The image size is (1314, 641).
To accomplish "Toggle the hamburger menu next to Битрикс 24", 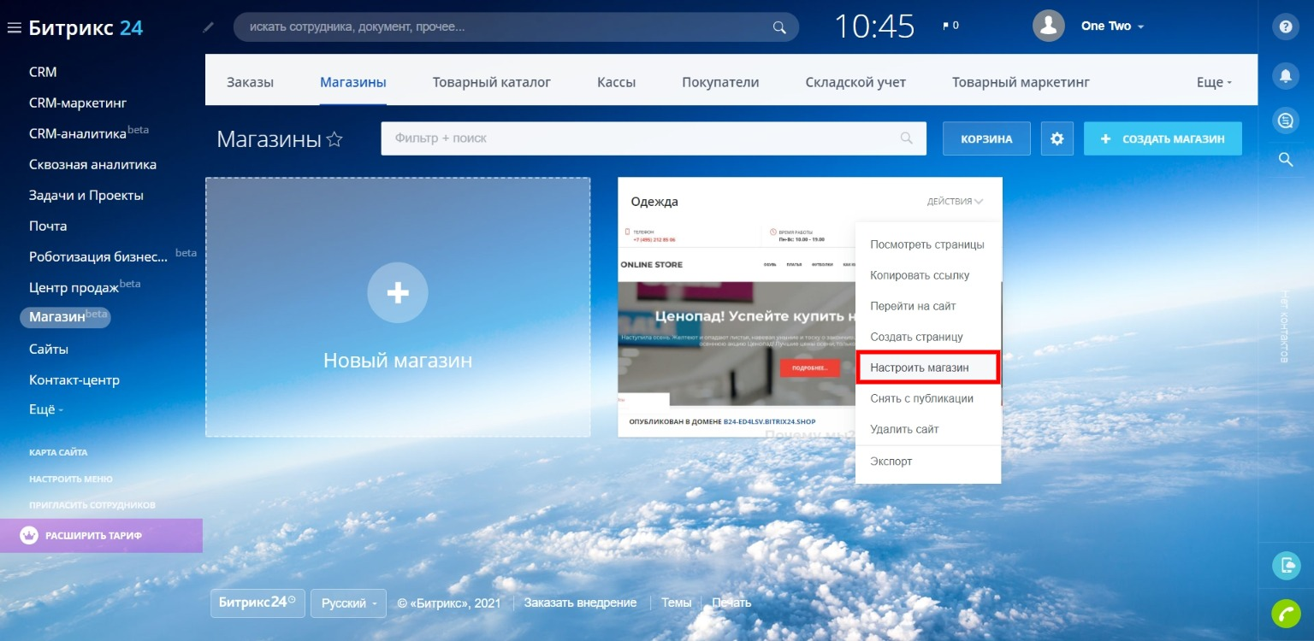I will tap(14, 28).
